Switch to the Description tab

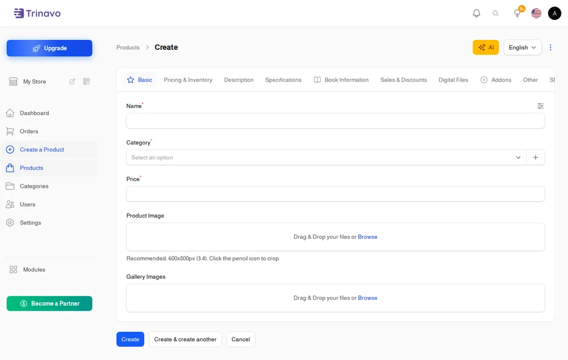tap(239, 80)
